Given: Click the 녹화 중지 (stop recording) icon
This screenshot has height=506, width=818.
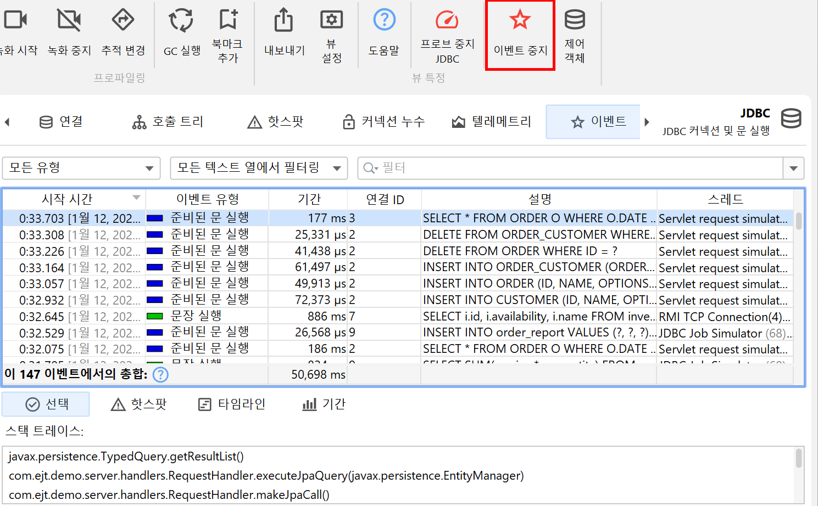Looking at the screenshot, I should pyautogui.click(x=69, y=20).
